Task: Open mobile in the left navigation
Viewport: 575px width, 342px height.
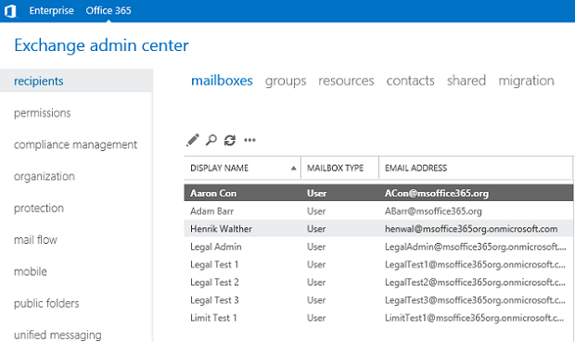Action: (x=31, y=272)
